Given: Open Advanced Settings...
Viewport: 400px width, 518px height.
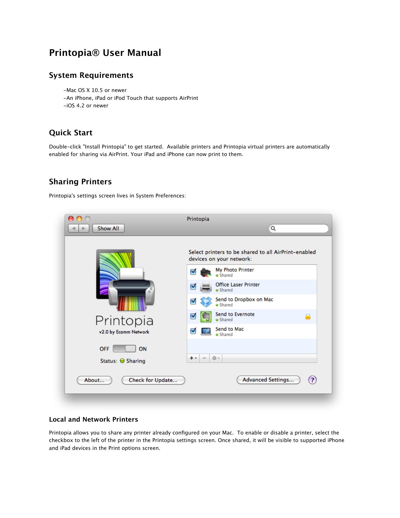Looking at the screenshot, I should click(x=268, y=380).
